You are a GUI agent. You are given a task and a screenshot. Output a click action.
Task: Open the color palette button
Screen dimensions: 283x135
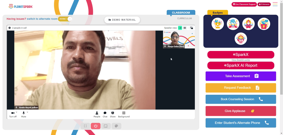116,126
